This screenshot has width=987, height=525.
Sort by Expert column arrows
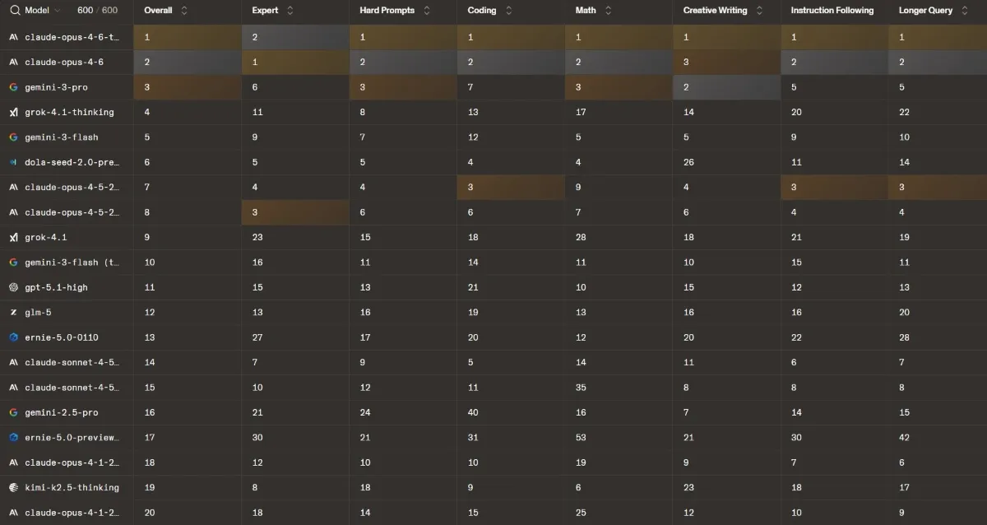pos(290,11)
